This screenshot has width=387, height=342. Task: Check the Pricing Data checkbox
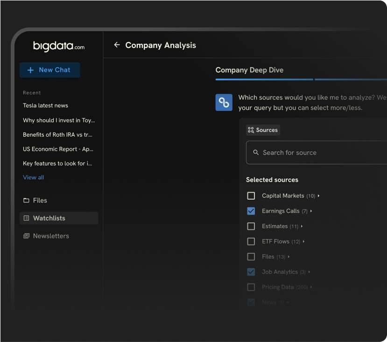(x=251, y=287)
